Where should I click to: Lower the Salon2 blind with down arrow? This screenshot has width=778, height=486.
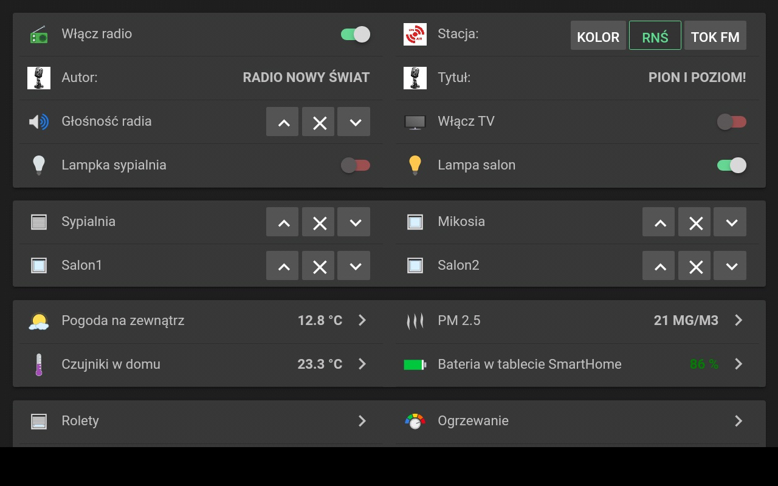click(730, 265)
